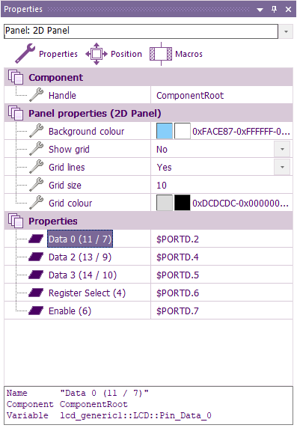Select the Data 2 (13 / 9) row
Image resolution: width=297 pixels, height=428 pixels.
(148, 257)
